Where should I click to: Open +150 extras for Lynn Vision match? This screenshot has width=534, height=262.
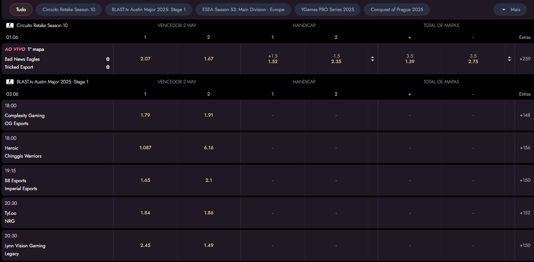(x=525, y=245)
